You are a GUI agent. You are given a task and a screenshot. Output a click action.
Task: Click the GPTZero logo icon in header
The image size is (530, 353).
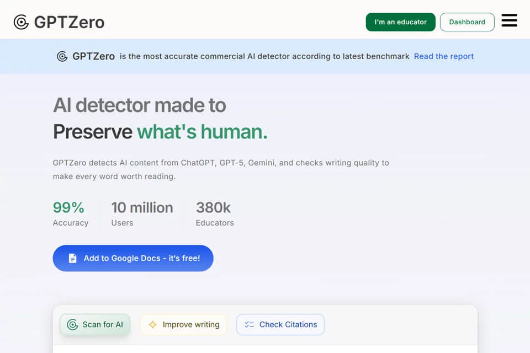tap(21, 22)
